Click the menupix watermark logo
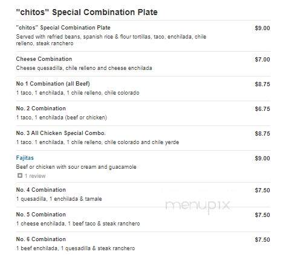This screenshot has height=255, width=306. tap(198, 206)
